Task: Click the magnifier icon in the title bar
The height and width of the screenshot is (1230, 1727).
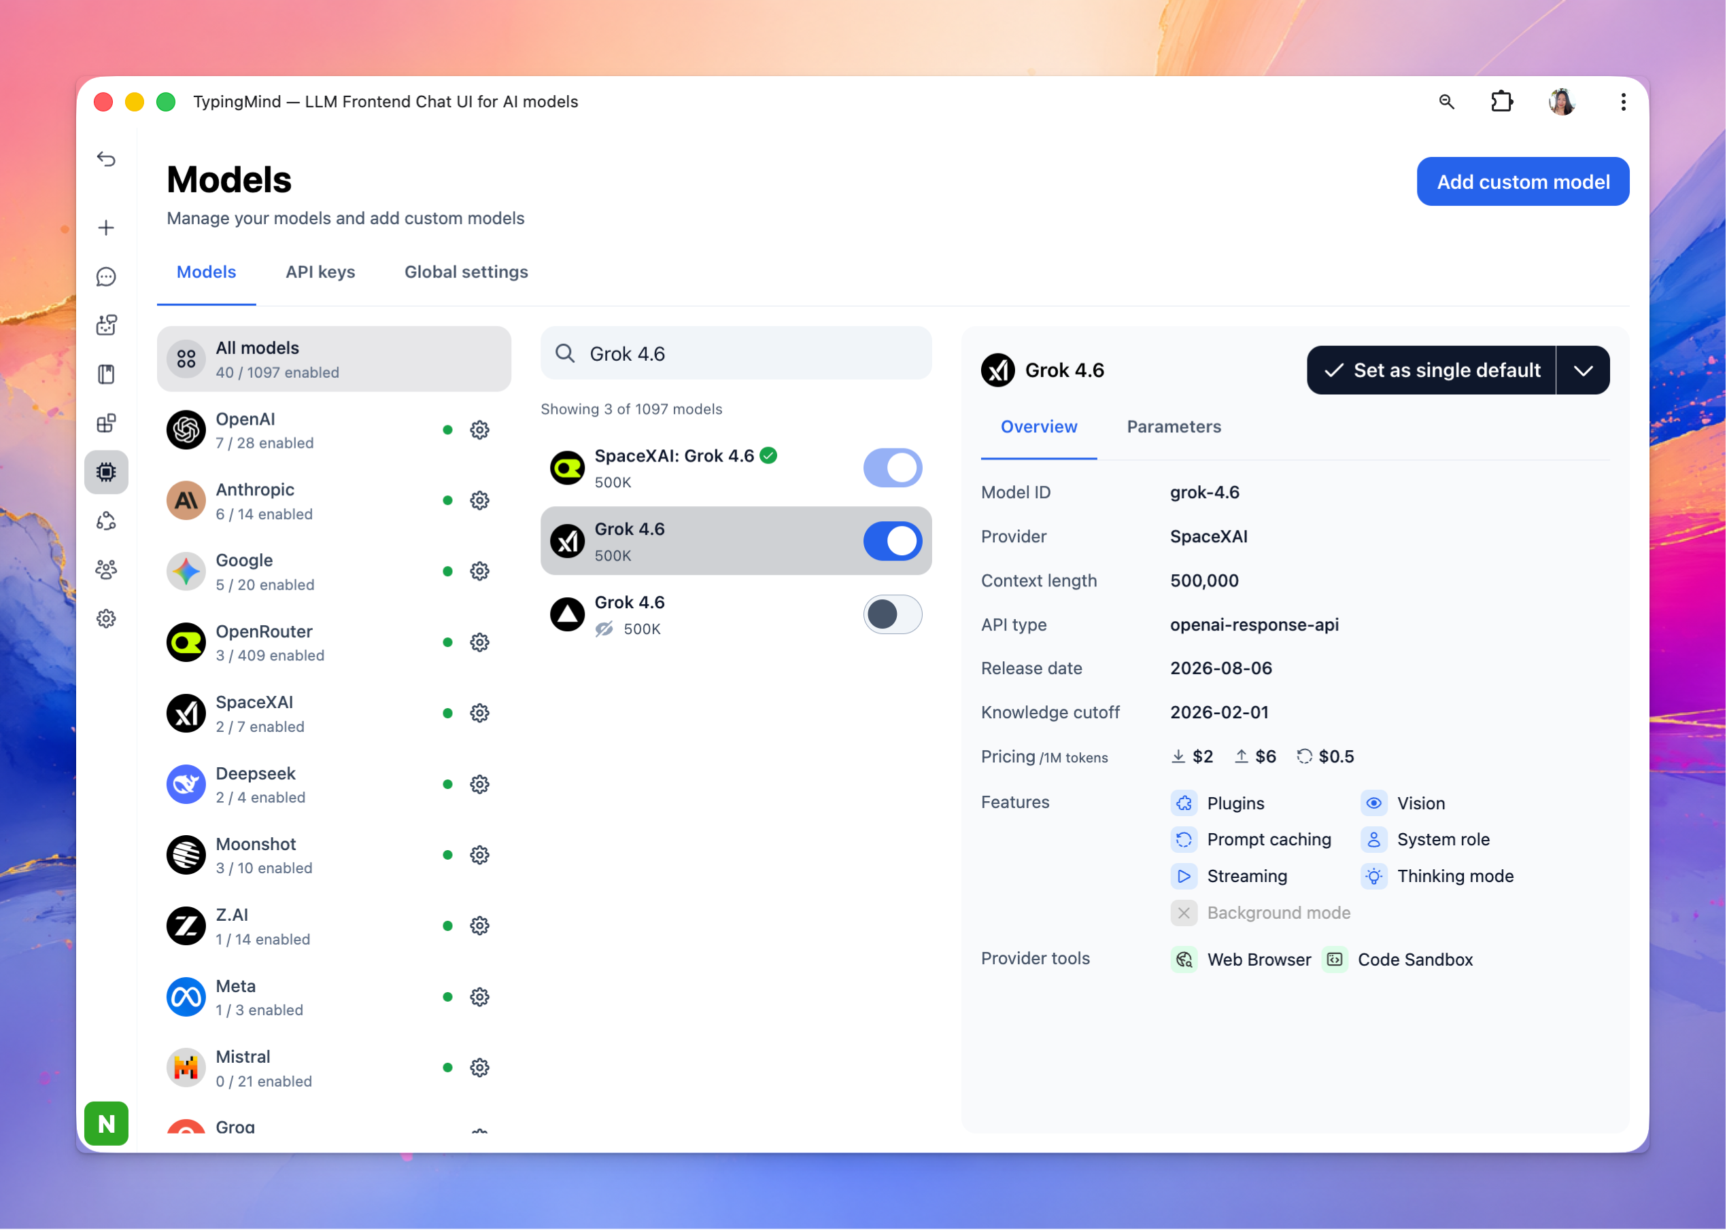Action: click(x=1447, y=101)
